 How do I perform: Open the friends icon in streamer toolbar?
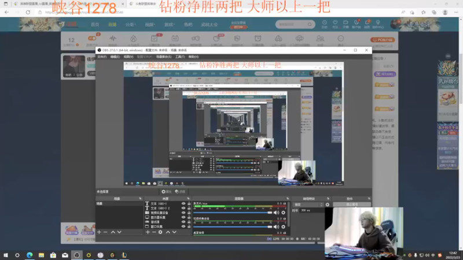tap(320, 39)
